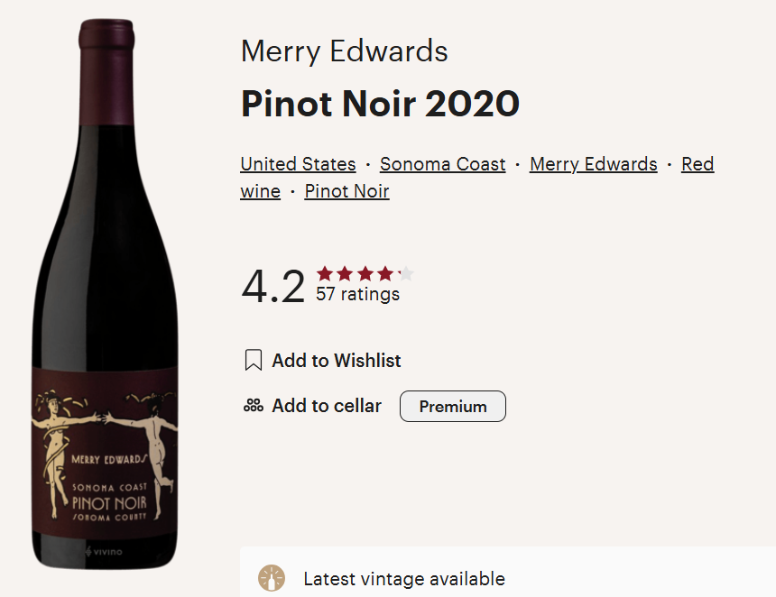Click the Latest vintage available banner
The width and height of the screenshot is (776, 597).
pyautogui.click(x=508, y=572)
